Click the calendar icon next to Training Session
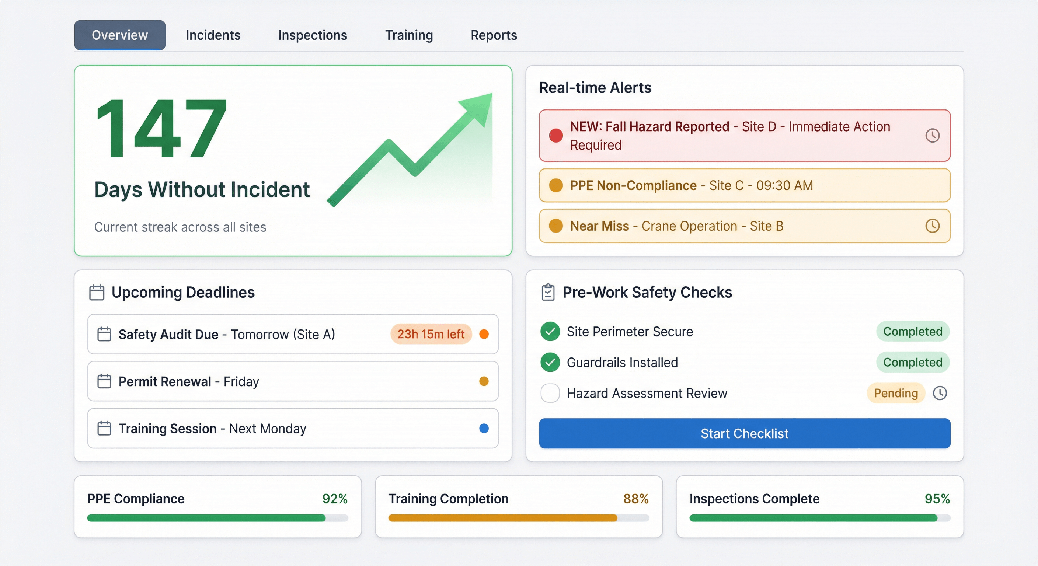Image resolution: width=1038 pixels, height=566 pixels. [x=104, y=429]
